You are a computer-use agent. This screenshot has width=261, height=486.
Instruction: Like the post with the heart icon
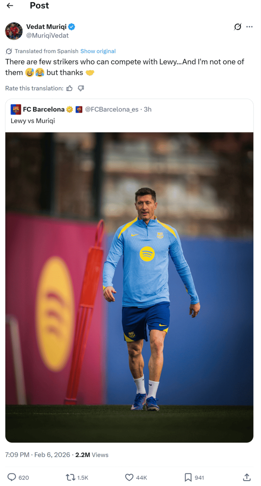tap(129, 477)
